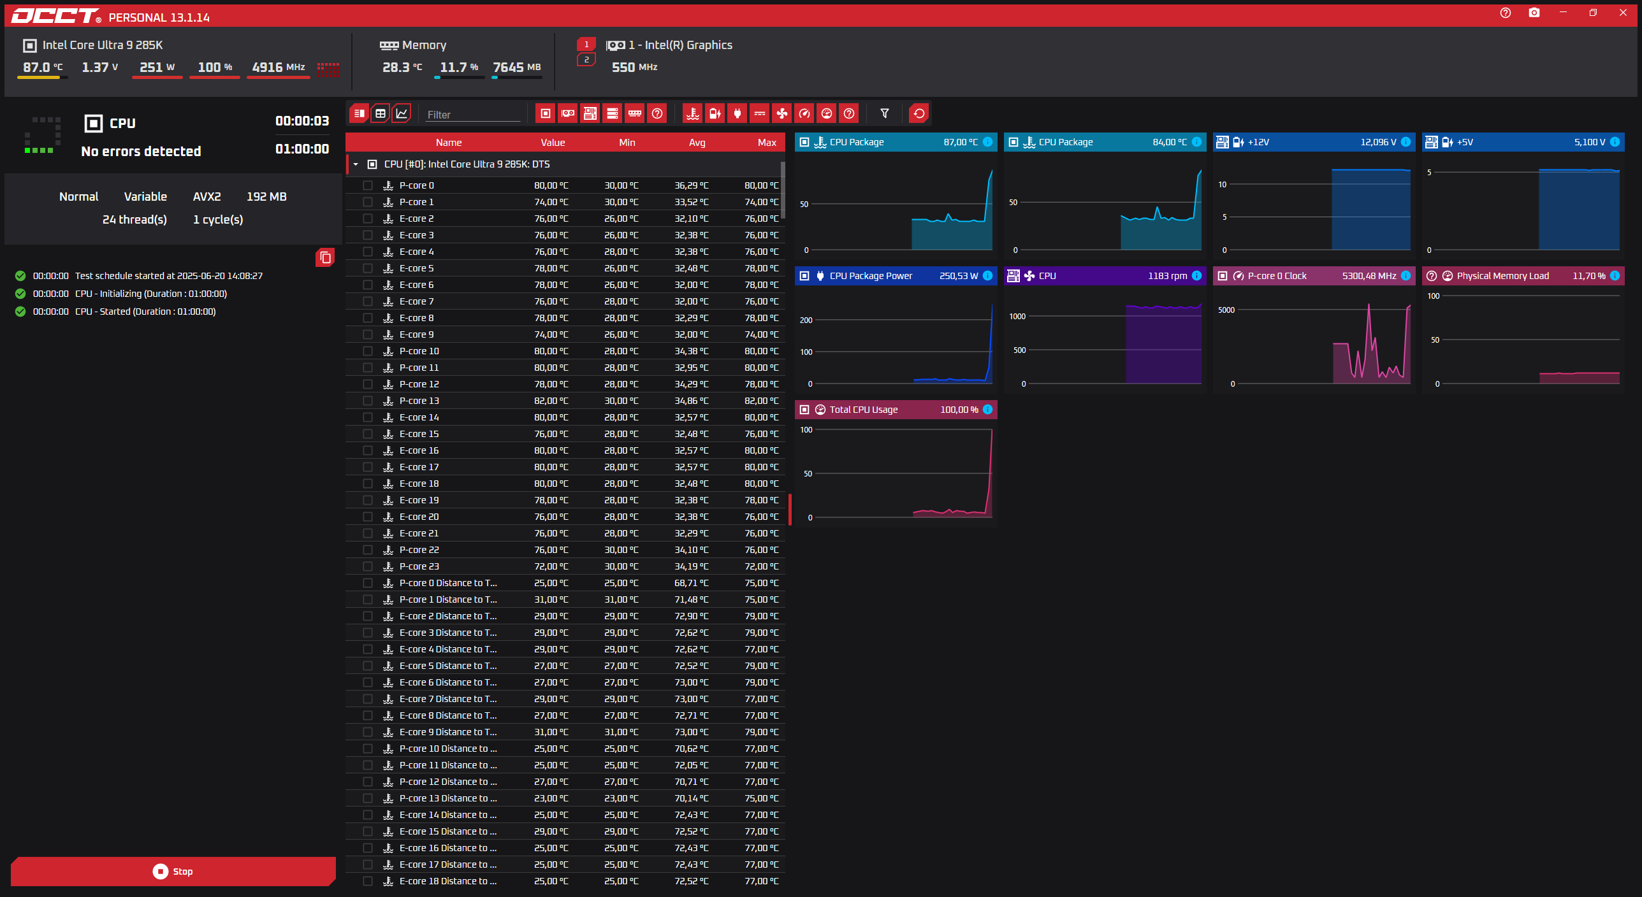Check the P-core 0 sensor checkbox

pyautogui.click(x=368, y=185)
